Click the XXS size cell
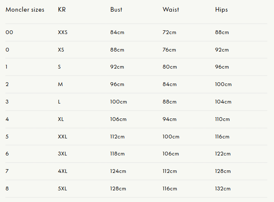Viewport: 274px width, 202px height. click(62, 32)
